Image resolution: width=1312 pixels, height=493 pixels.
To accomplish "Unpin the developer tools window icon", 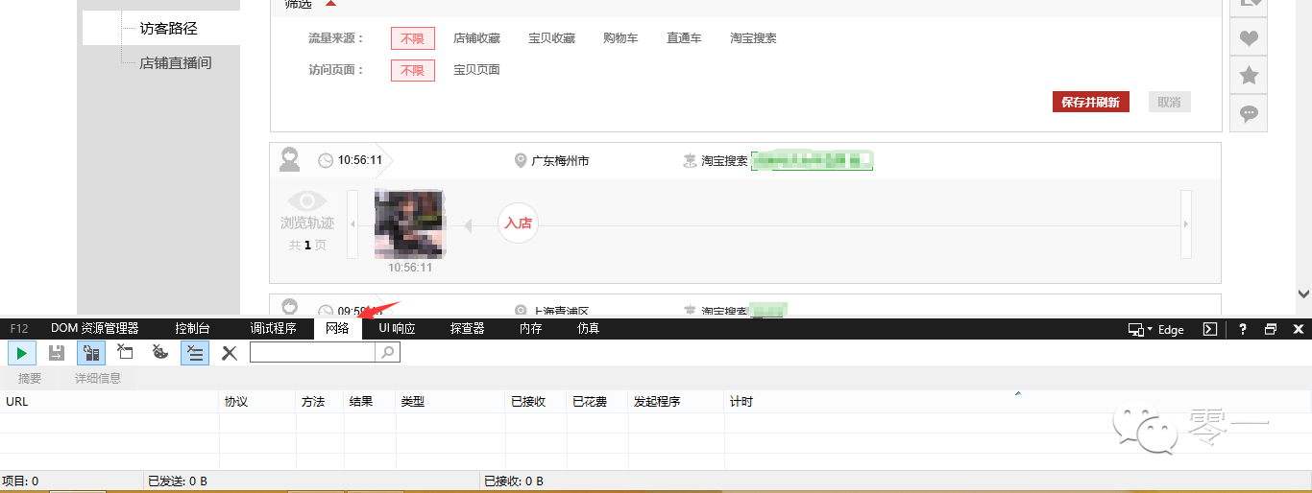I will [1271, 329].
